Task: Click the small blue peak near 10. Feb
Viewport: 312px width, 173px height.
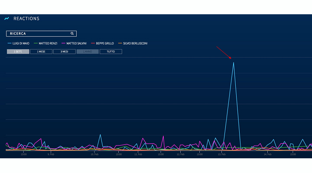Action: click(100, 135)
